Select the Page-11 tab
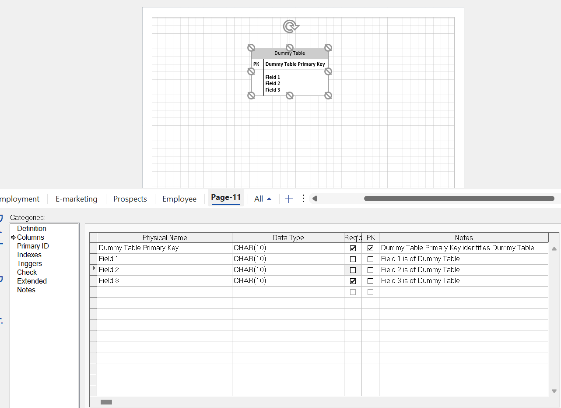The width and height of the screenshot is (561, 408). 226,198
